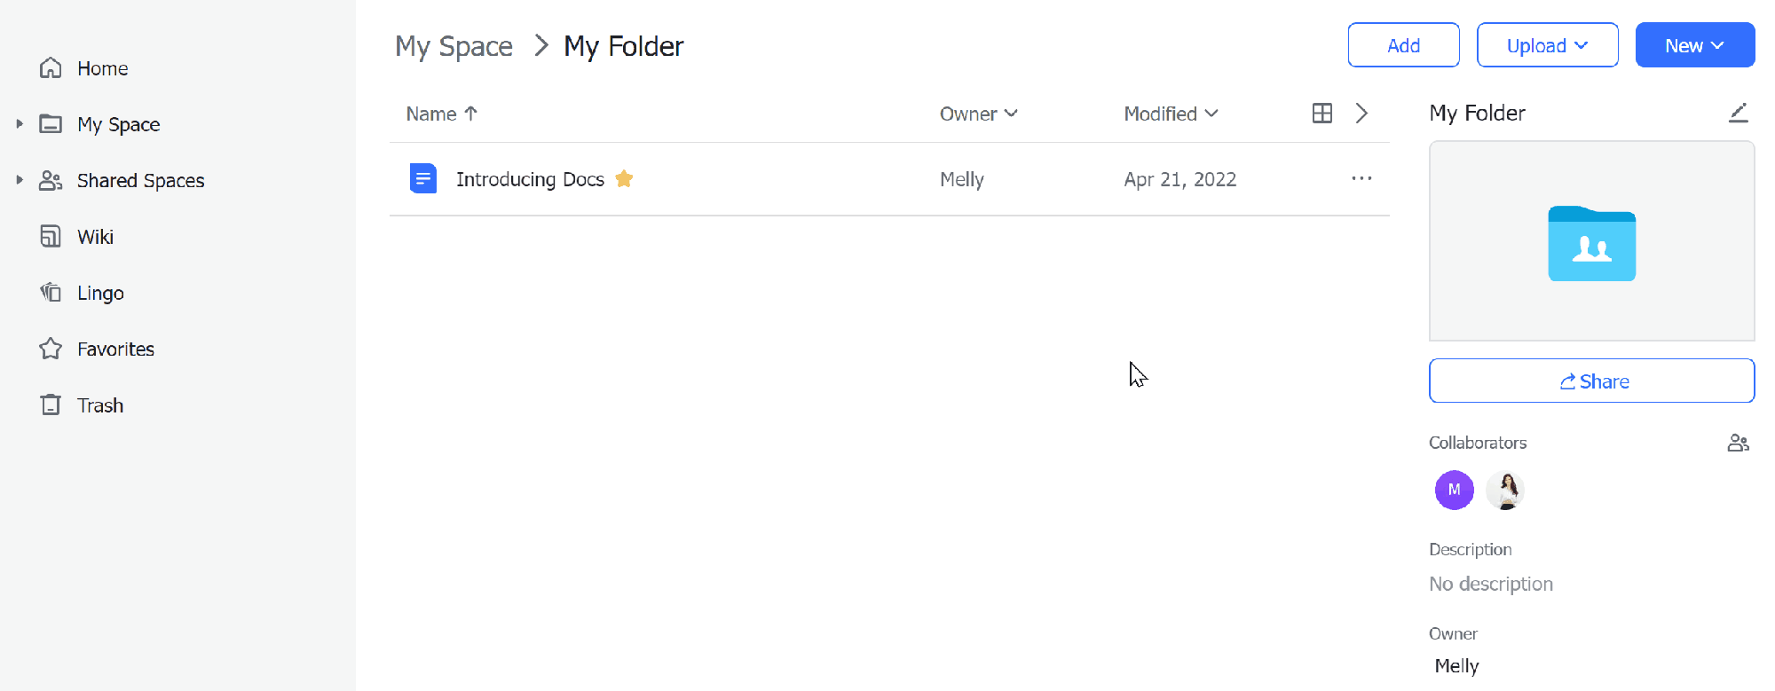Switch to grid view layout

[1321, 114]
